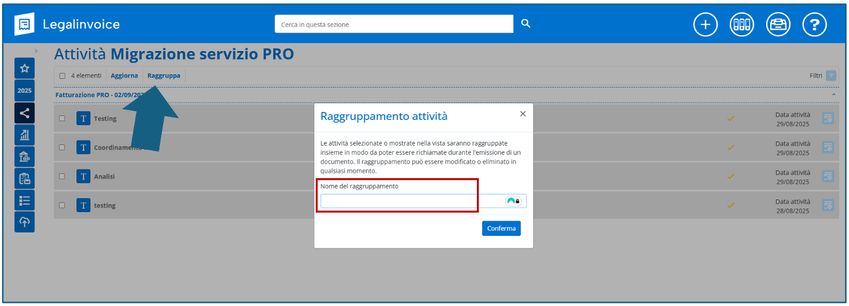This screenshot has width=849, height=306.
Task: Focus the Nome del raggruppamento field
Action: pos(411,201)
